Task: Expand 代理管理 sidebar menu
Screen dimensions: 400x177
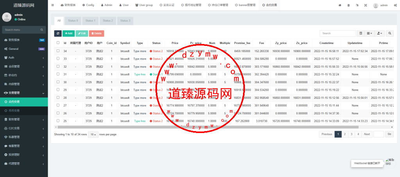Action: 24,163
